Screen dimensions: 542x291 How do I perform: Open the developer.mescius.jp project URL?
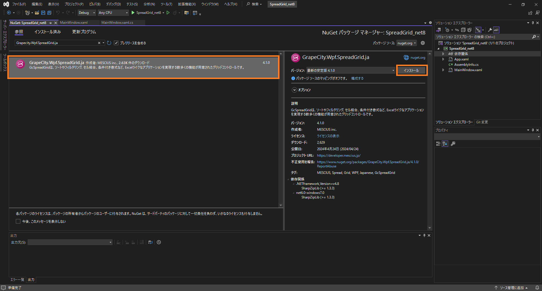click(339, 156)
